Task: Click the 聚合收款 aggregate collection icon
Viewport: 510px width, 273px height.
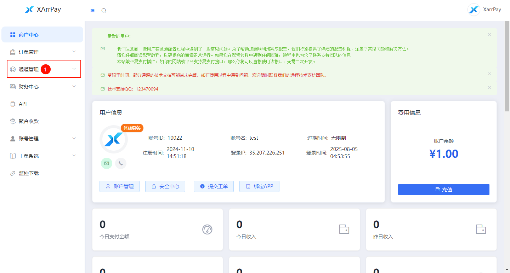Action: (12, 121)
